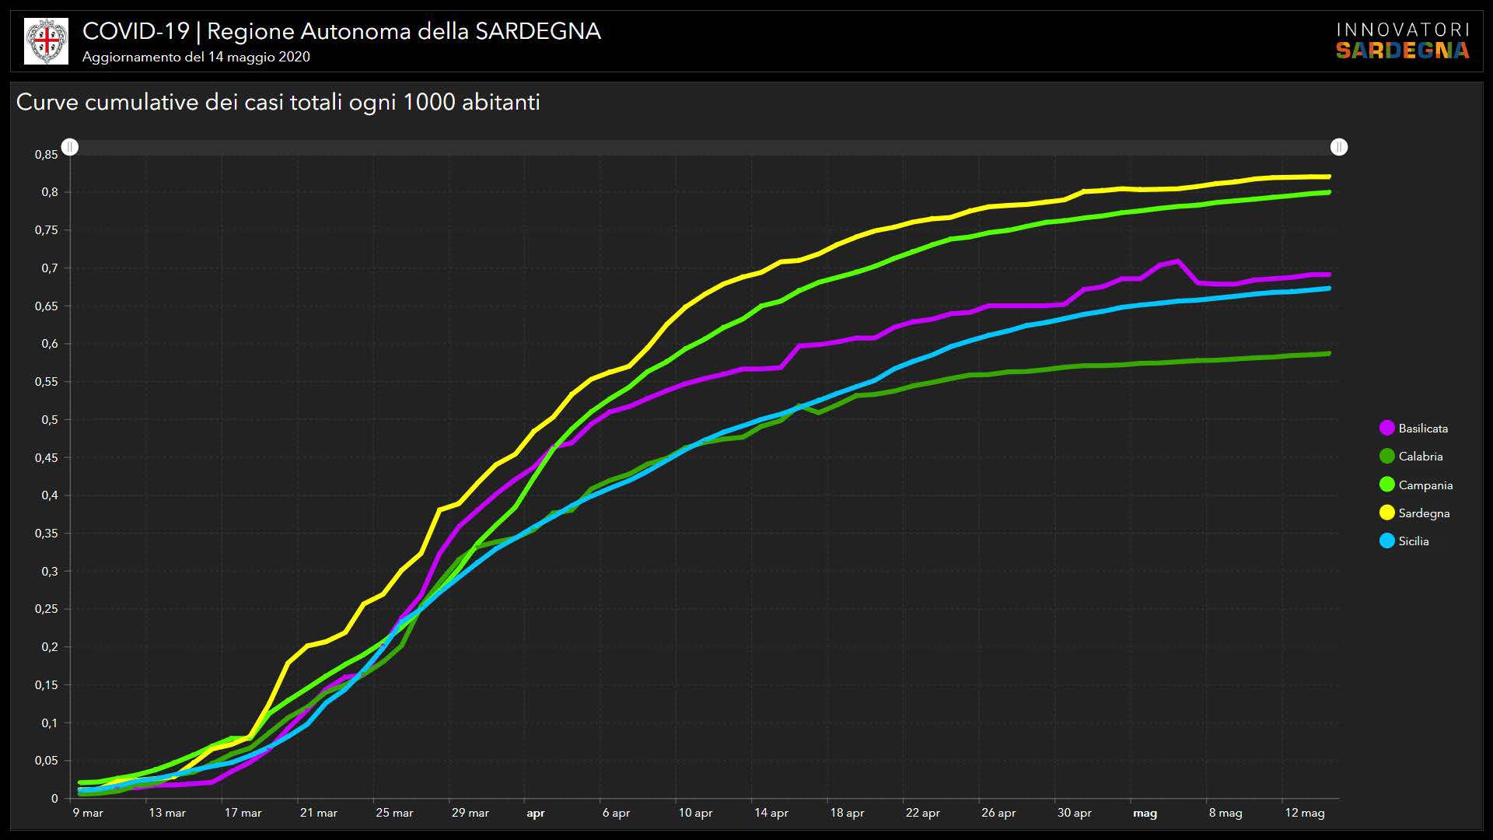Toggle the Sardegna series yellow legend marker

click(1386, 513)
